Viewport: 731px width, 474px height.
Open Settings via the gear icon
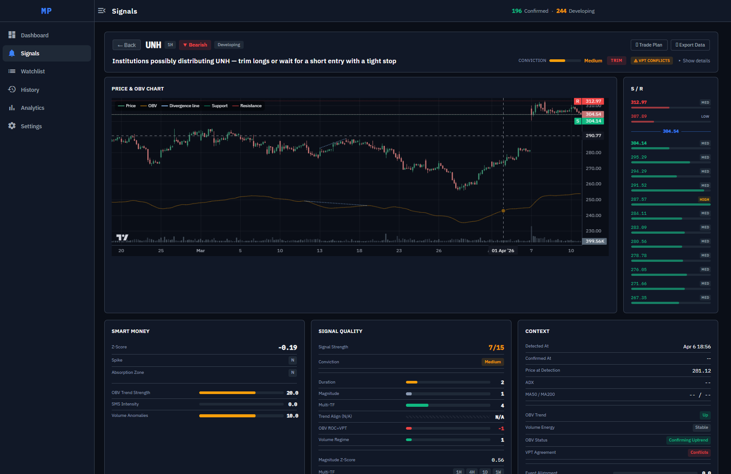(12, 126)
